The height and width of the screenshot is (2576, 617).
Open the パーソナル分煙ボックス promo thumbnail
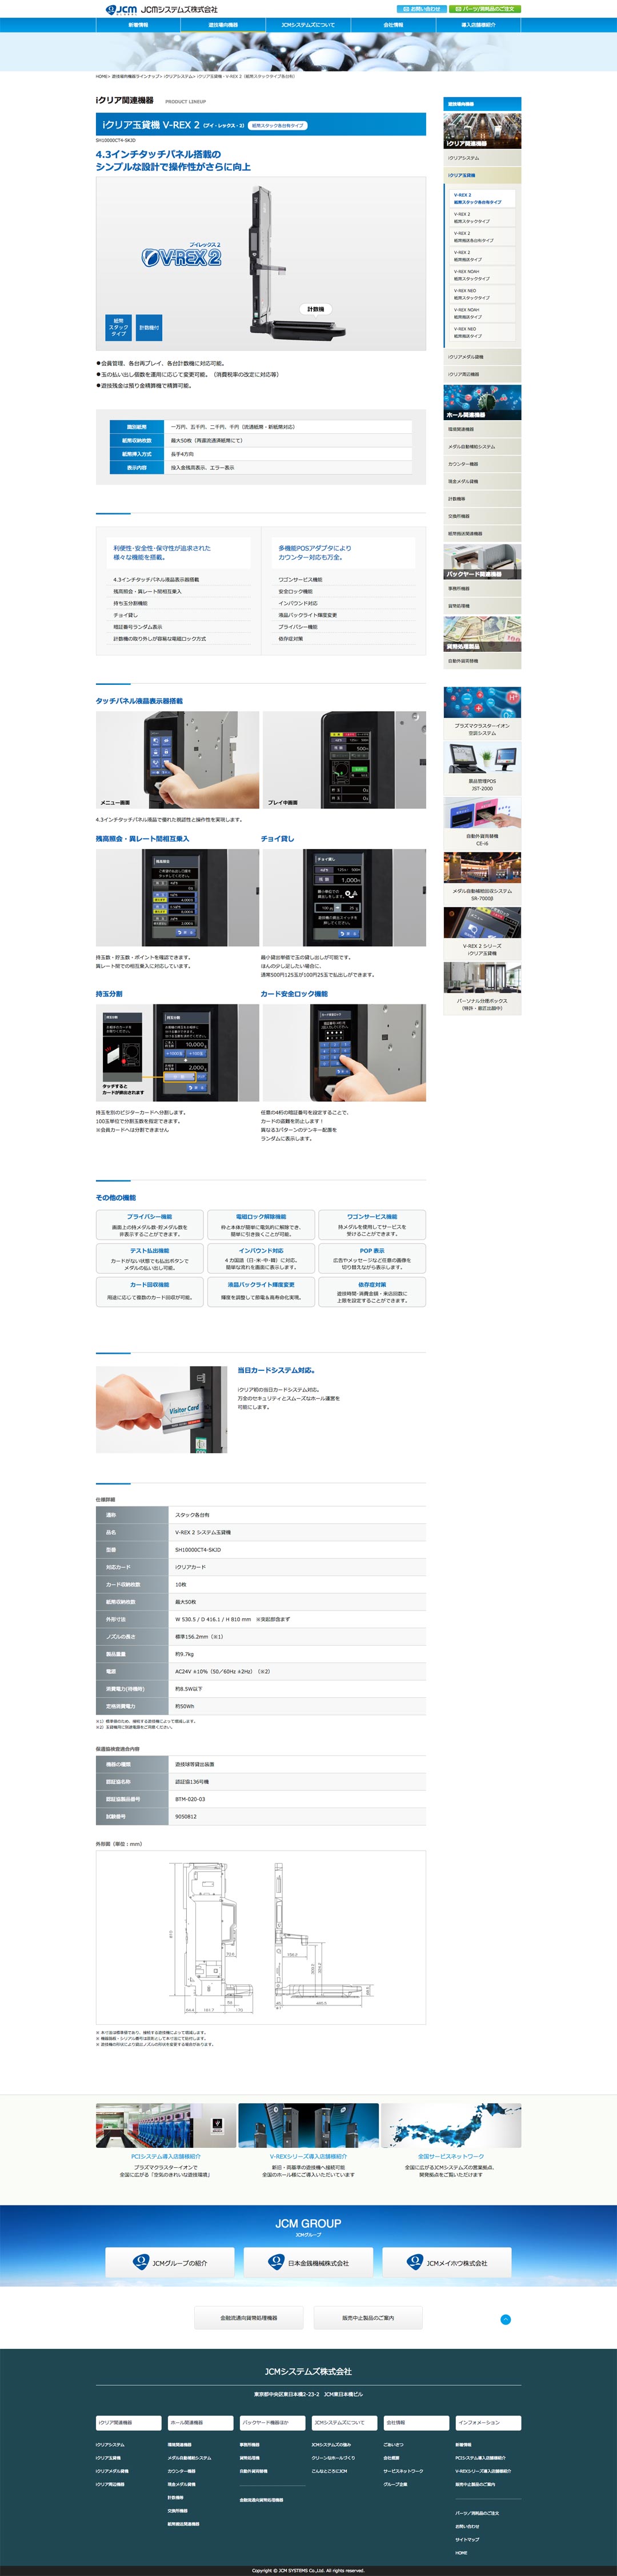482,989
